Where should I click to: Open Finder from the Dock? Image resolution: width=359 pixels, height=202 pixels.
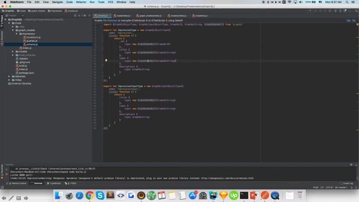point(58,195)
